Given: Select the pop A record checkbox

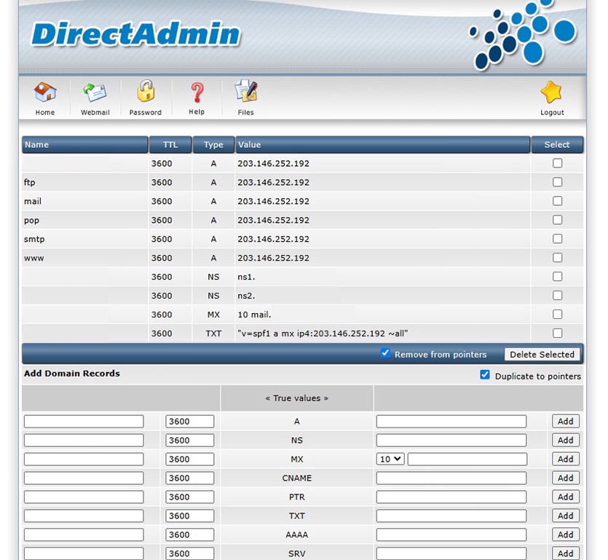Looking at the screenshot, I should coord(557,220).
